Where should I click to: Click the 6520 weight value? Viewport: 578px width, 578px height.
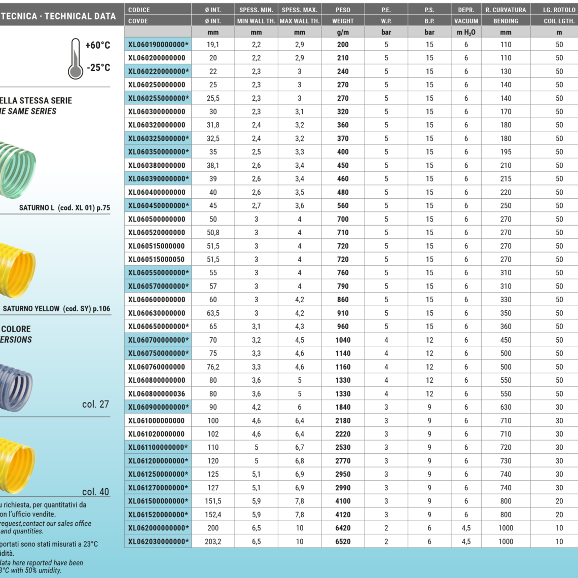coord(343,541)
